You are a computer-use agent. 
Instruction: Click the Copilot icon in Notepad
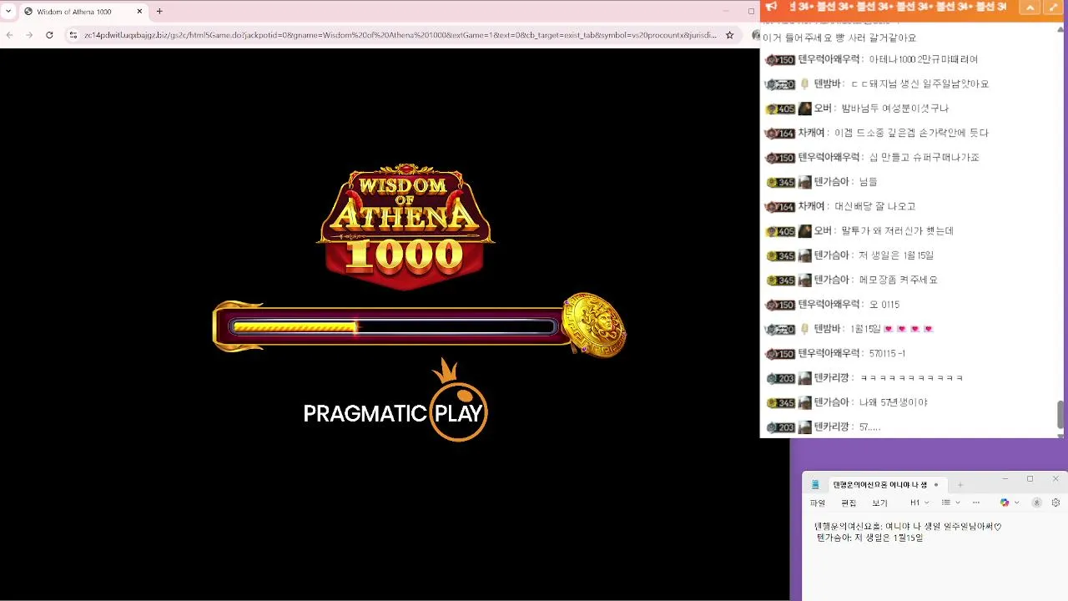(x=1005, y=503)
